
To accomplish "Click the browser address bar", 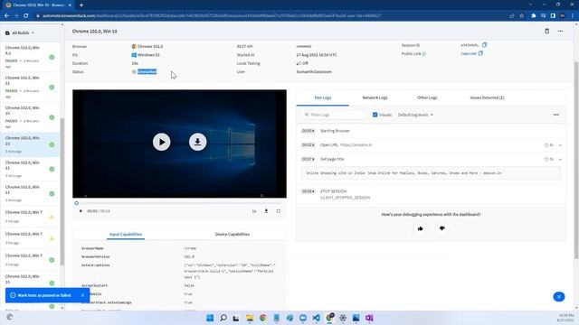I will [271, 16].
